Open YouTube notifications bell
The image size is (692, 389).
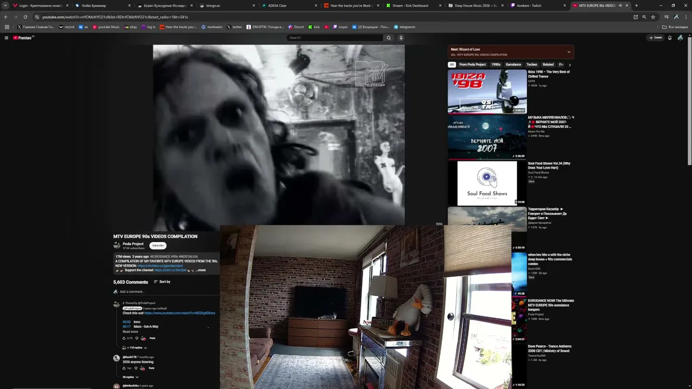(670, 38)
